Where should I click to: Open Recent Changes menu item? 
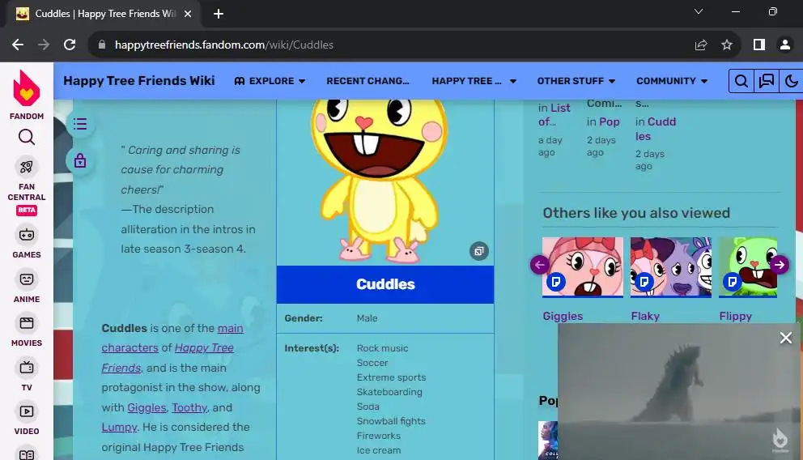tap(368, 81)
